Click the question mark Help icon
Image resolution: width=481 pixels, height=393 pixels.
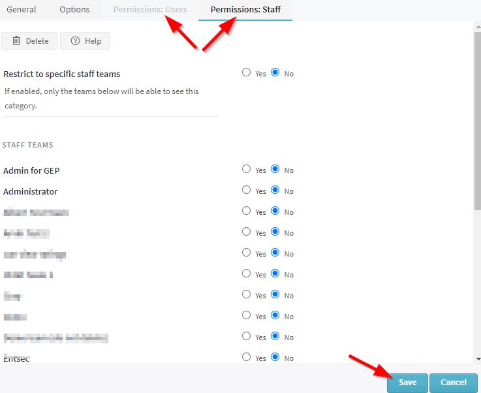(75, 41)
